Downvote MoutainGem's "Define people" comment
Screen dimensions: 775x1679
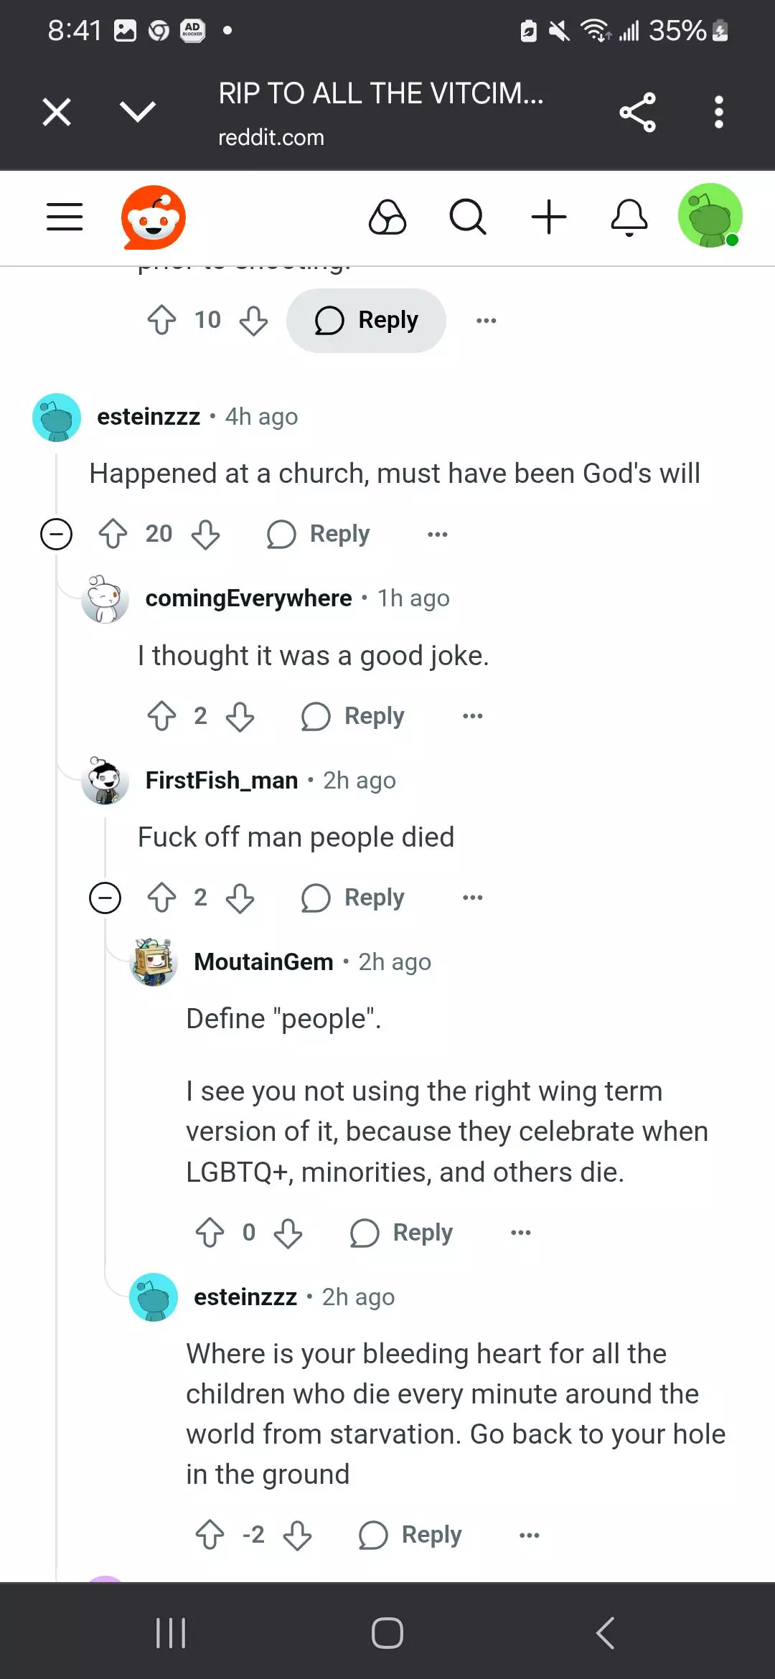pos(288,1233)
